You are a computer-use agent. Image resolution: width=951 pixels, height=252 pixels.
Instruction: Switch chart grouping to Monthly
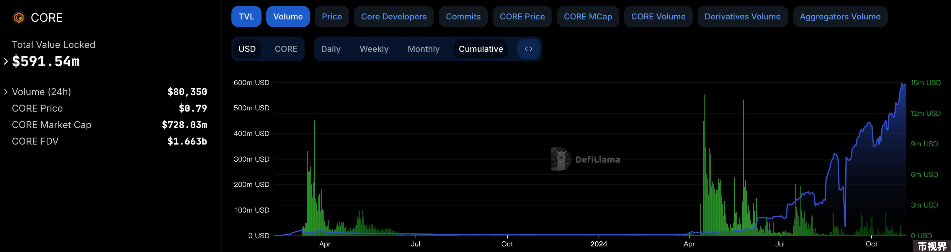coord(424,49)
